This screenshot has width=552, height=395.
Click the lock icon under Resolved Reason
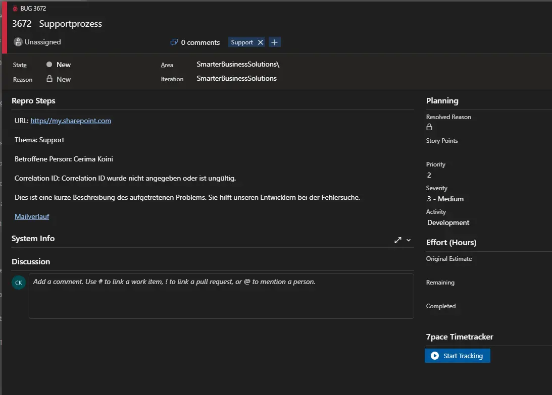pos(429,127)
